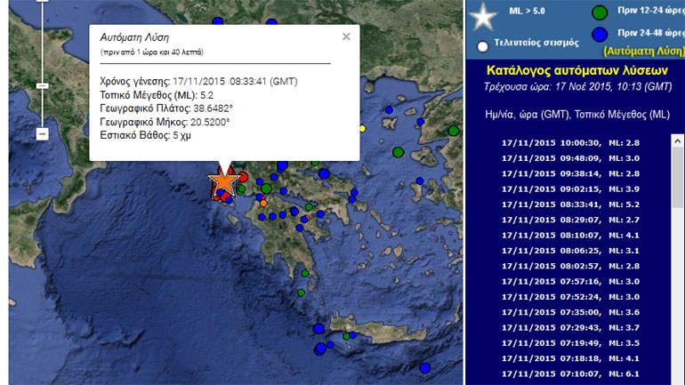Image resolution: width=685 pixels, height=385 pixels.
Task: Click the catalog scrollbar up arrow
Action: (678, 140)
